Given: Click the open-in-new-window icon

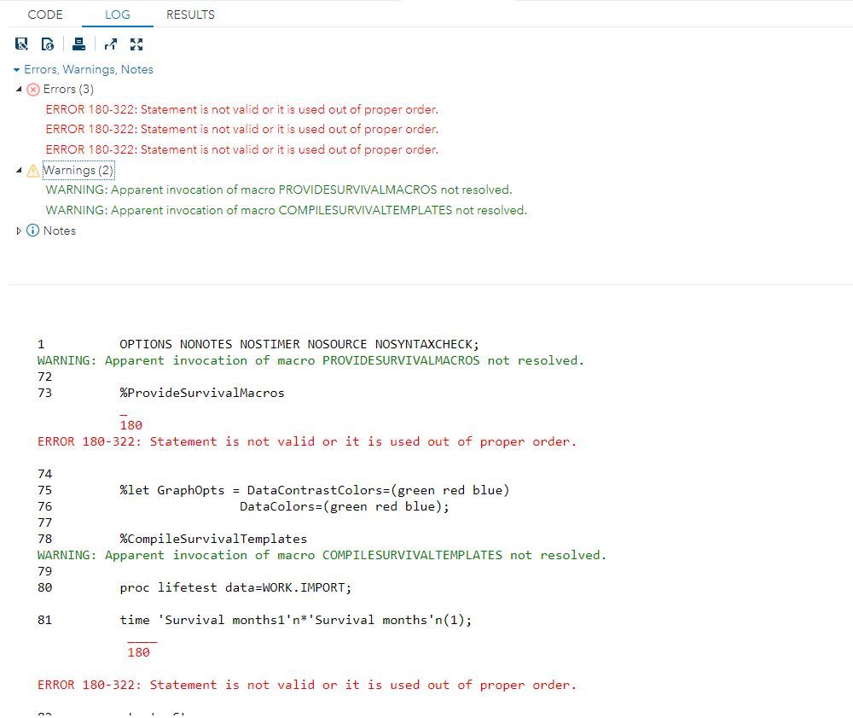Looking at the screenshot, I should (x=110, y=44).
